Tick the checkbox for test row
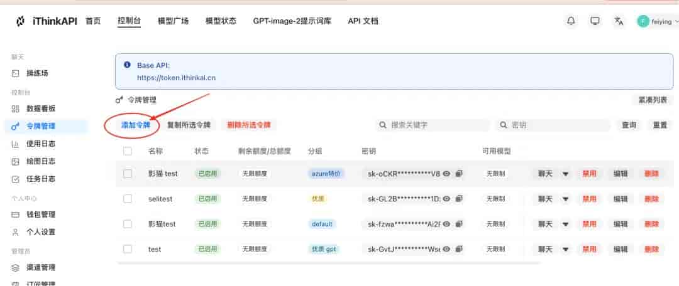 tap(127, 249)
